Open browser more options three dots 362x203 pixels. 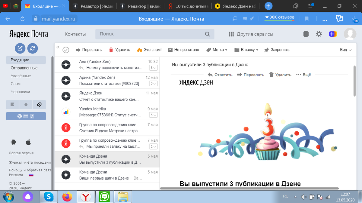click(325, 20)
